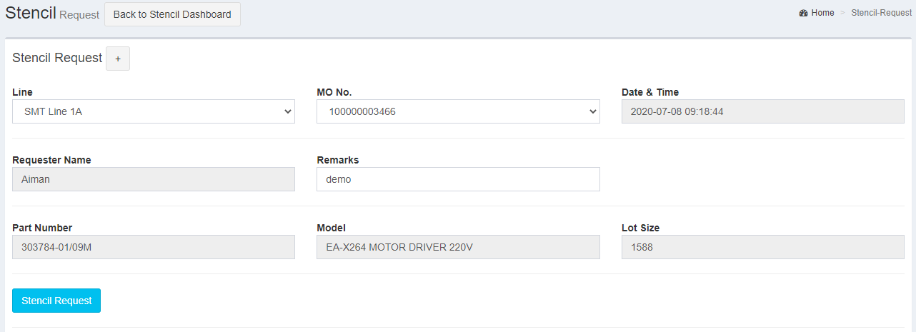Click the Part Number field 303784-01/09M
This screenshot has width=916, height=332.
154,247
